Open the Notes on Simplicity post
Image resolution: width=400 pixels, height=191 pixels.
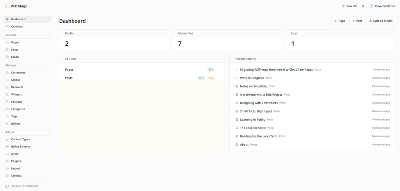[253, 86]
